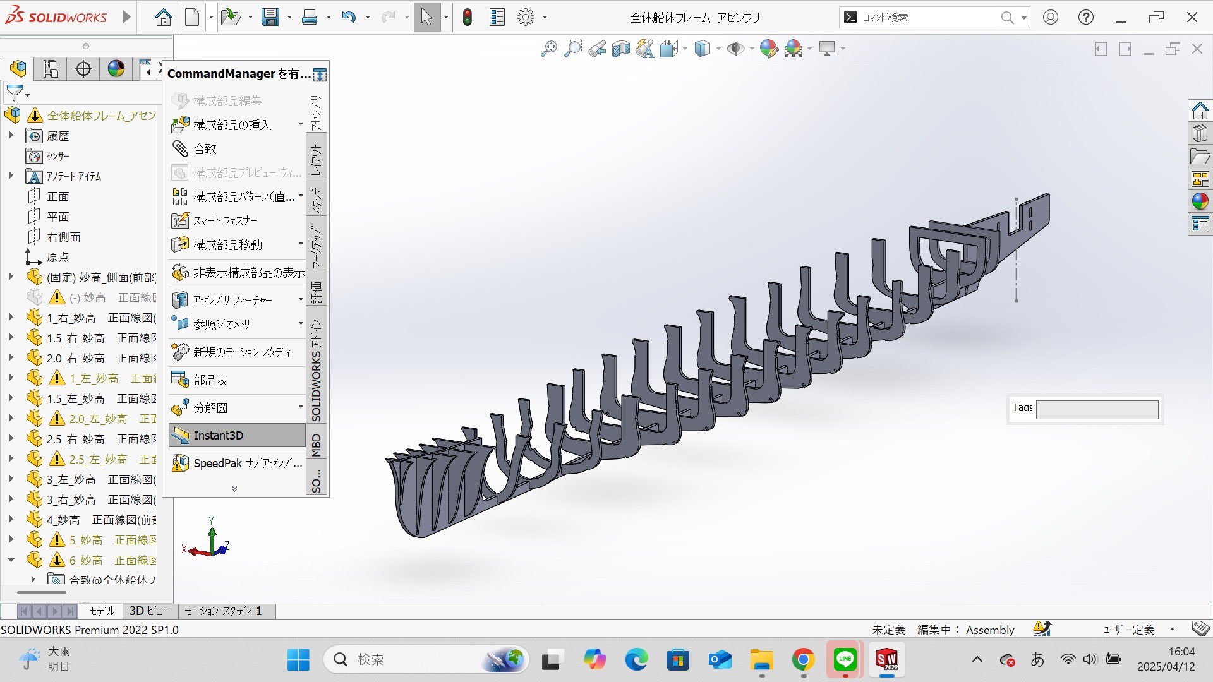The width and height of the screenshot is (1213, 682).
Task: Show more commands with bottom chevron
Action: coord(234,489)
